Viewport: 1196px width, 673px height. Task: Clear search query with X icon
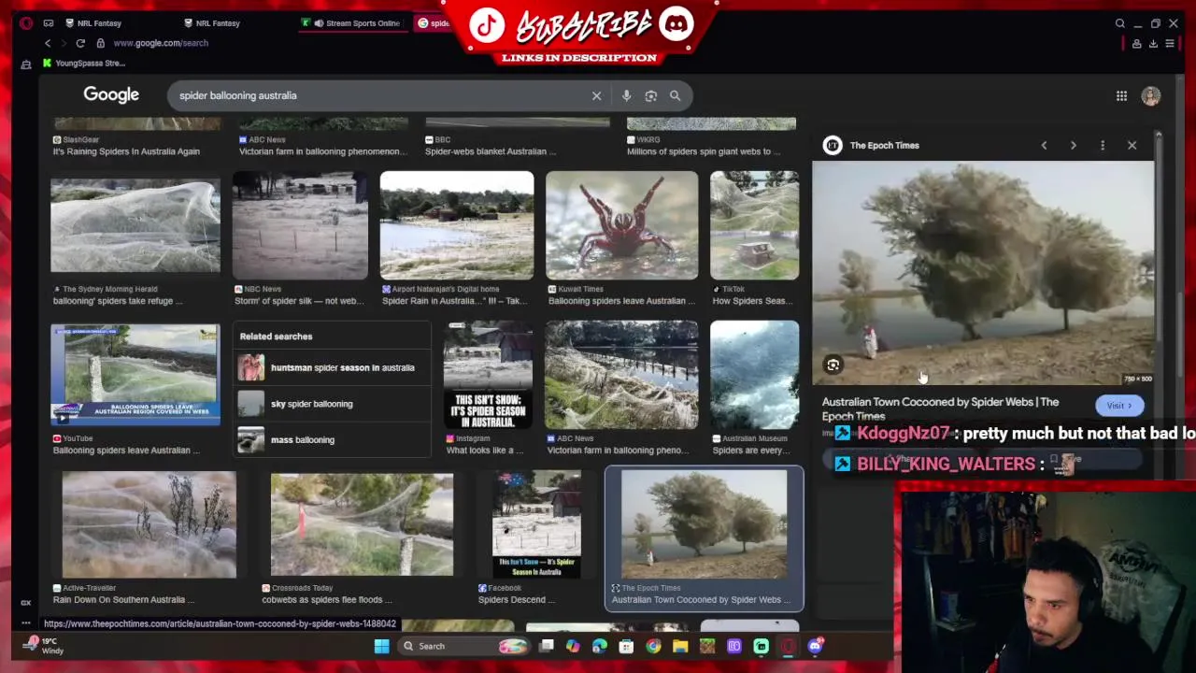pos(596,95)
